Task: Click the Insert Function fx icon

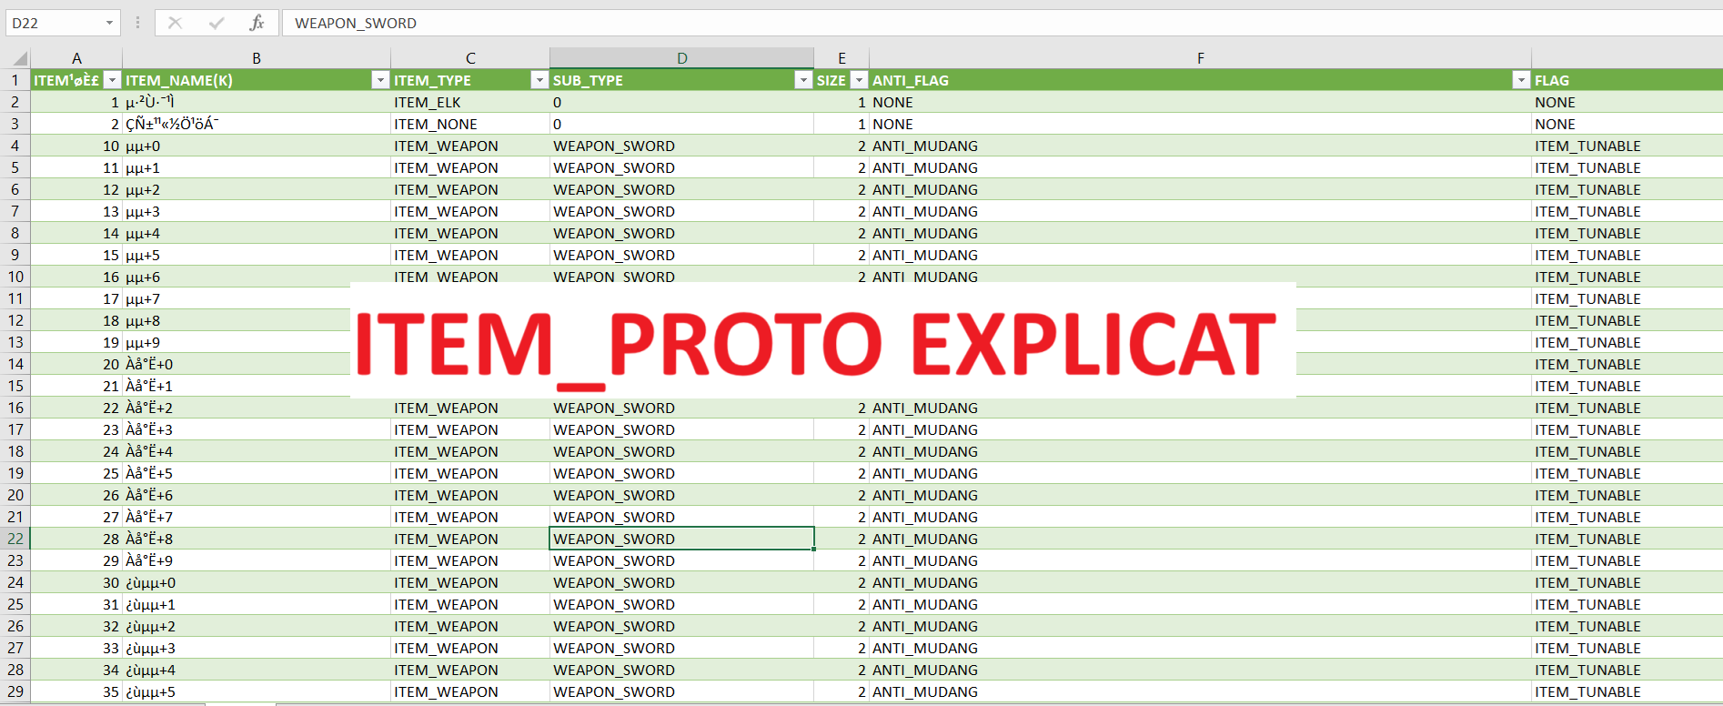Action: 257,23
